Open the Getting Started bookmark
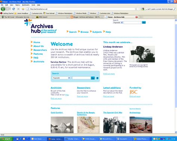 point(7,13)
